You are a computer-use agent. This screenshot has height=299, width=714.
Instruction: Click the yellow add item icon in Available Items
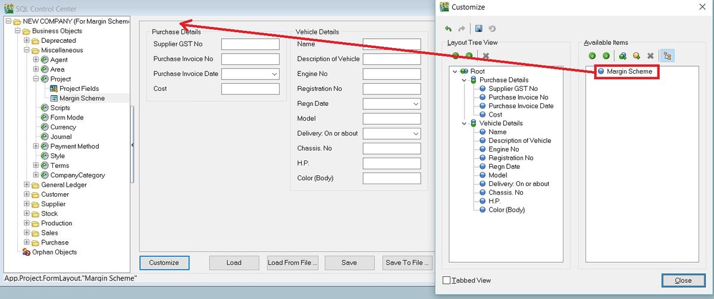point(636,56)
